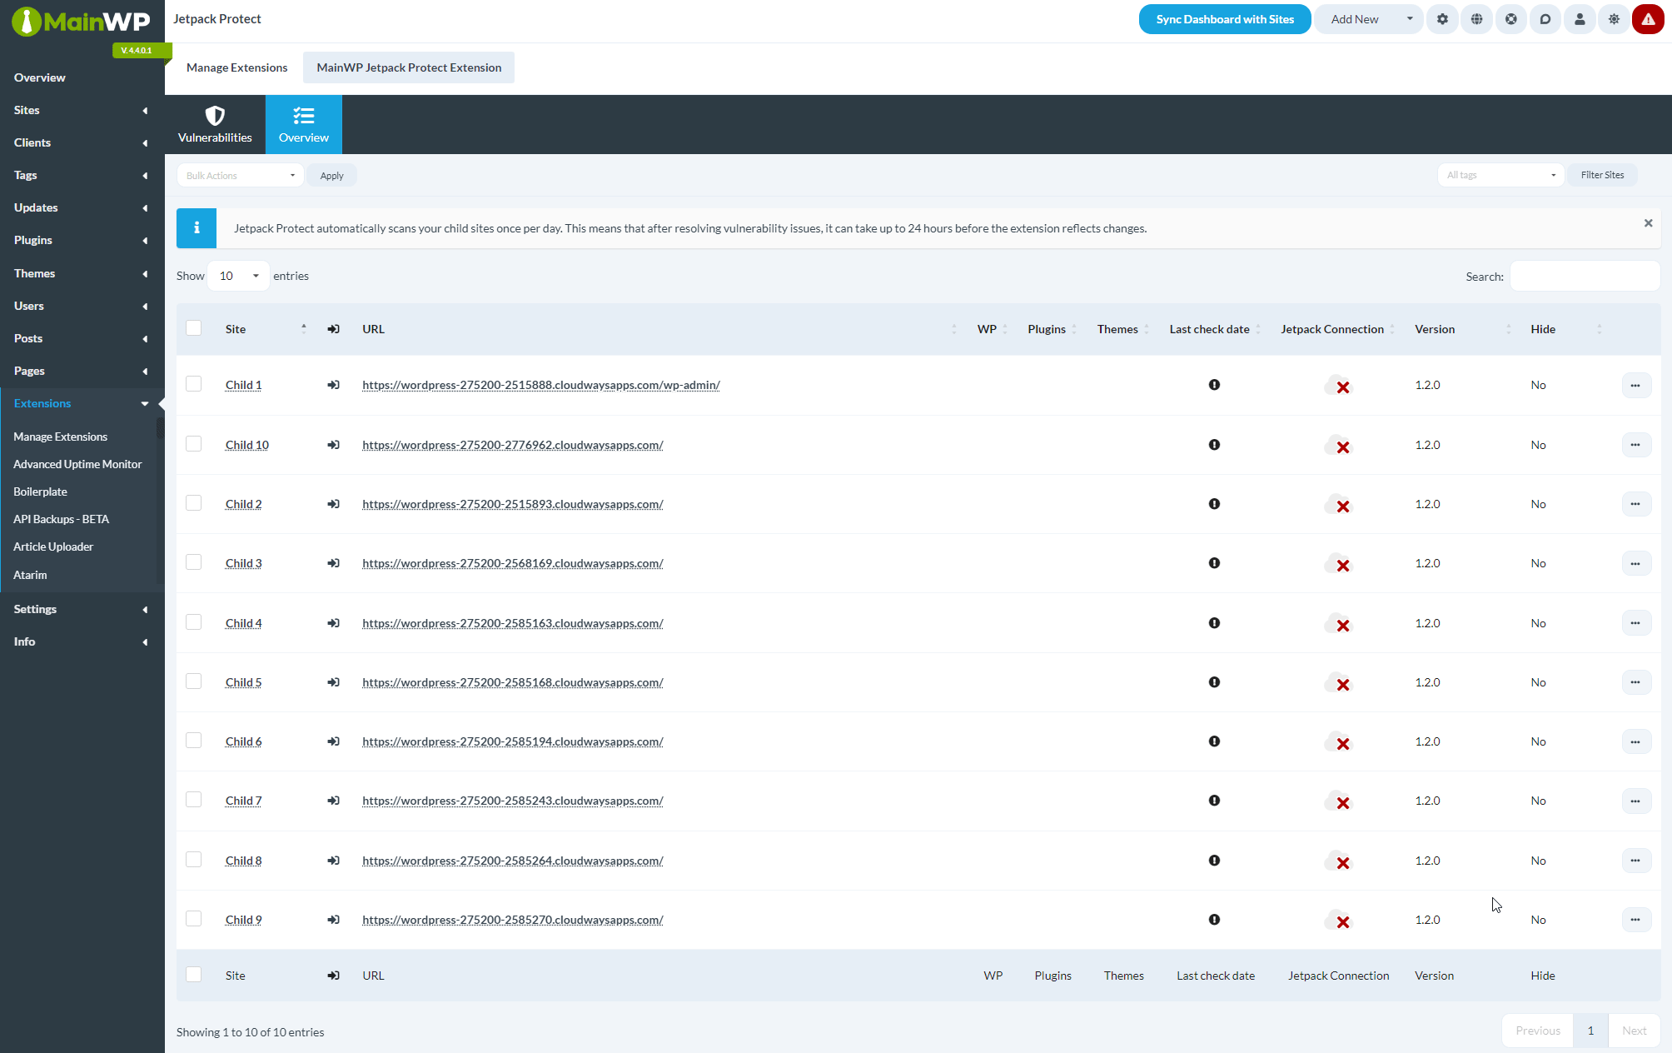Tick the checkbox for Child 10
Screen dimensions: 1672x1053
193,443
